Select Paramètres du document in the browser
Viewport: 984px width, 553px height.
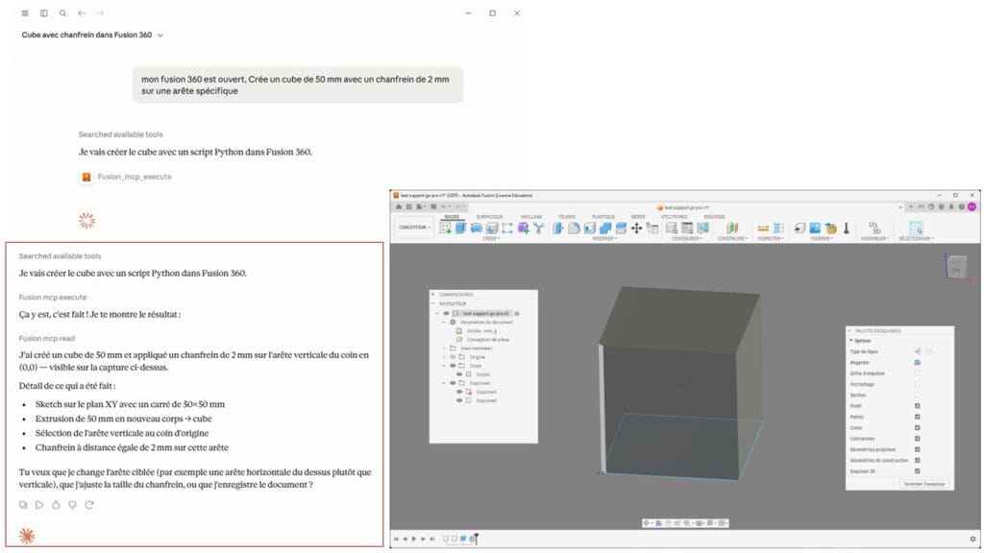486,323
